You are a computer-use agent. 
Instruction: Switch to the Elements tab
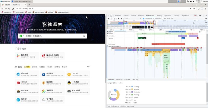[x=118, y=16]
